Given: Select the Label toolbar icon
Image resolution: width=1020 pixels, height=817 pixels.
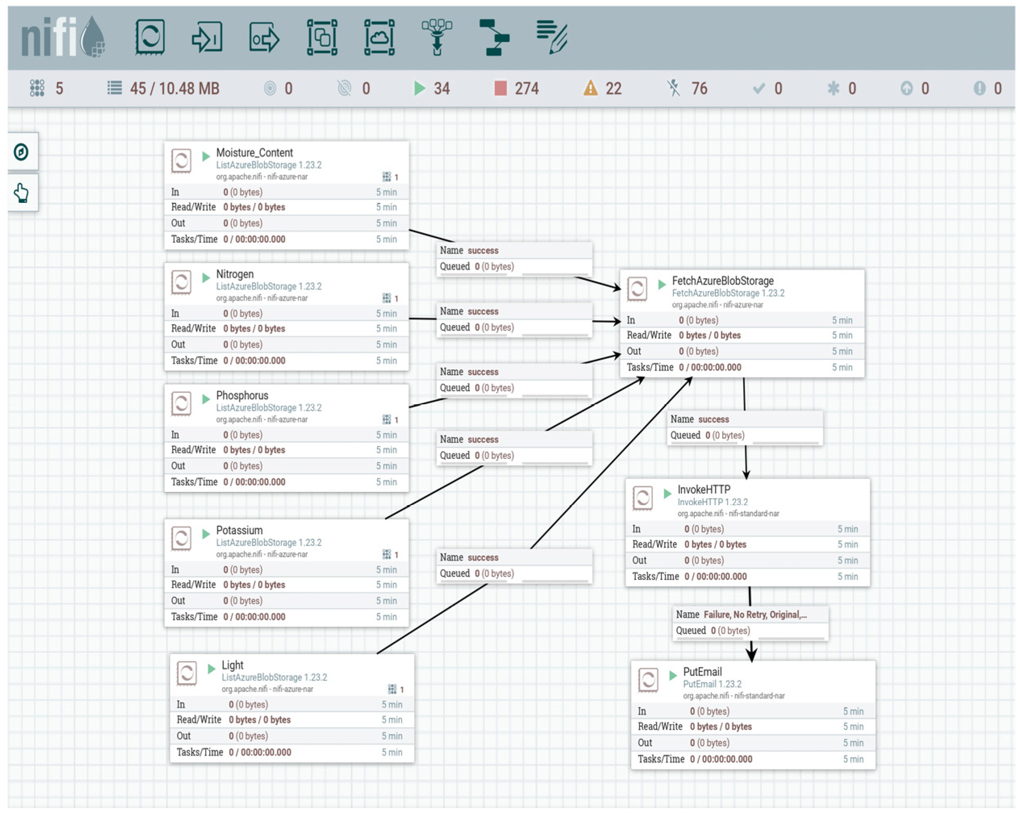Looking at the screenshot, I should [552, 37].
